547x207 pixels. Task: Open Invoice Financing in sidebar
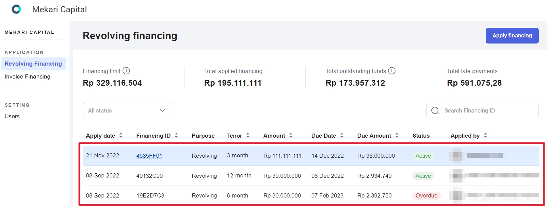(x=27, y=76)
